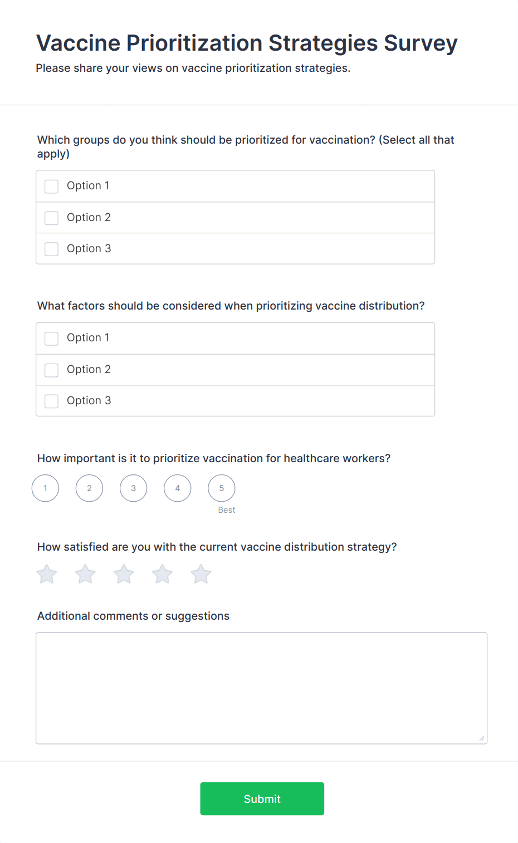Pick importance rating 3 circle
The image size is (518, 843).
pos(133,488)
